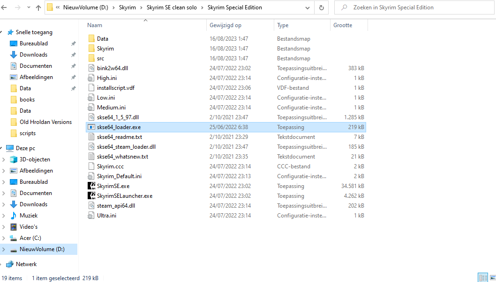This screenshot has height=282, width=496.
Task: Expand 3D-objecten in navigation tree
Action: click(x=4, y=159)
